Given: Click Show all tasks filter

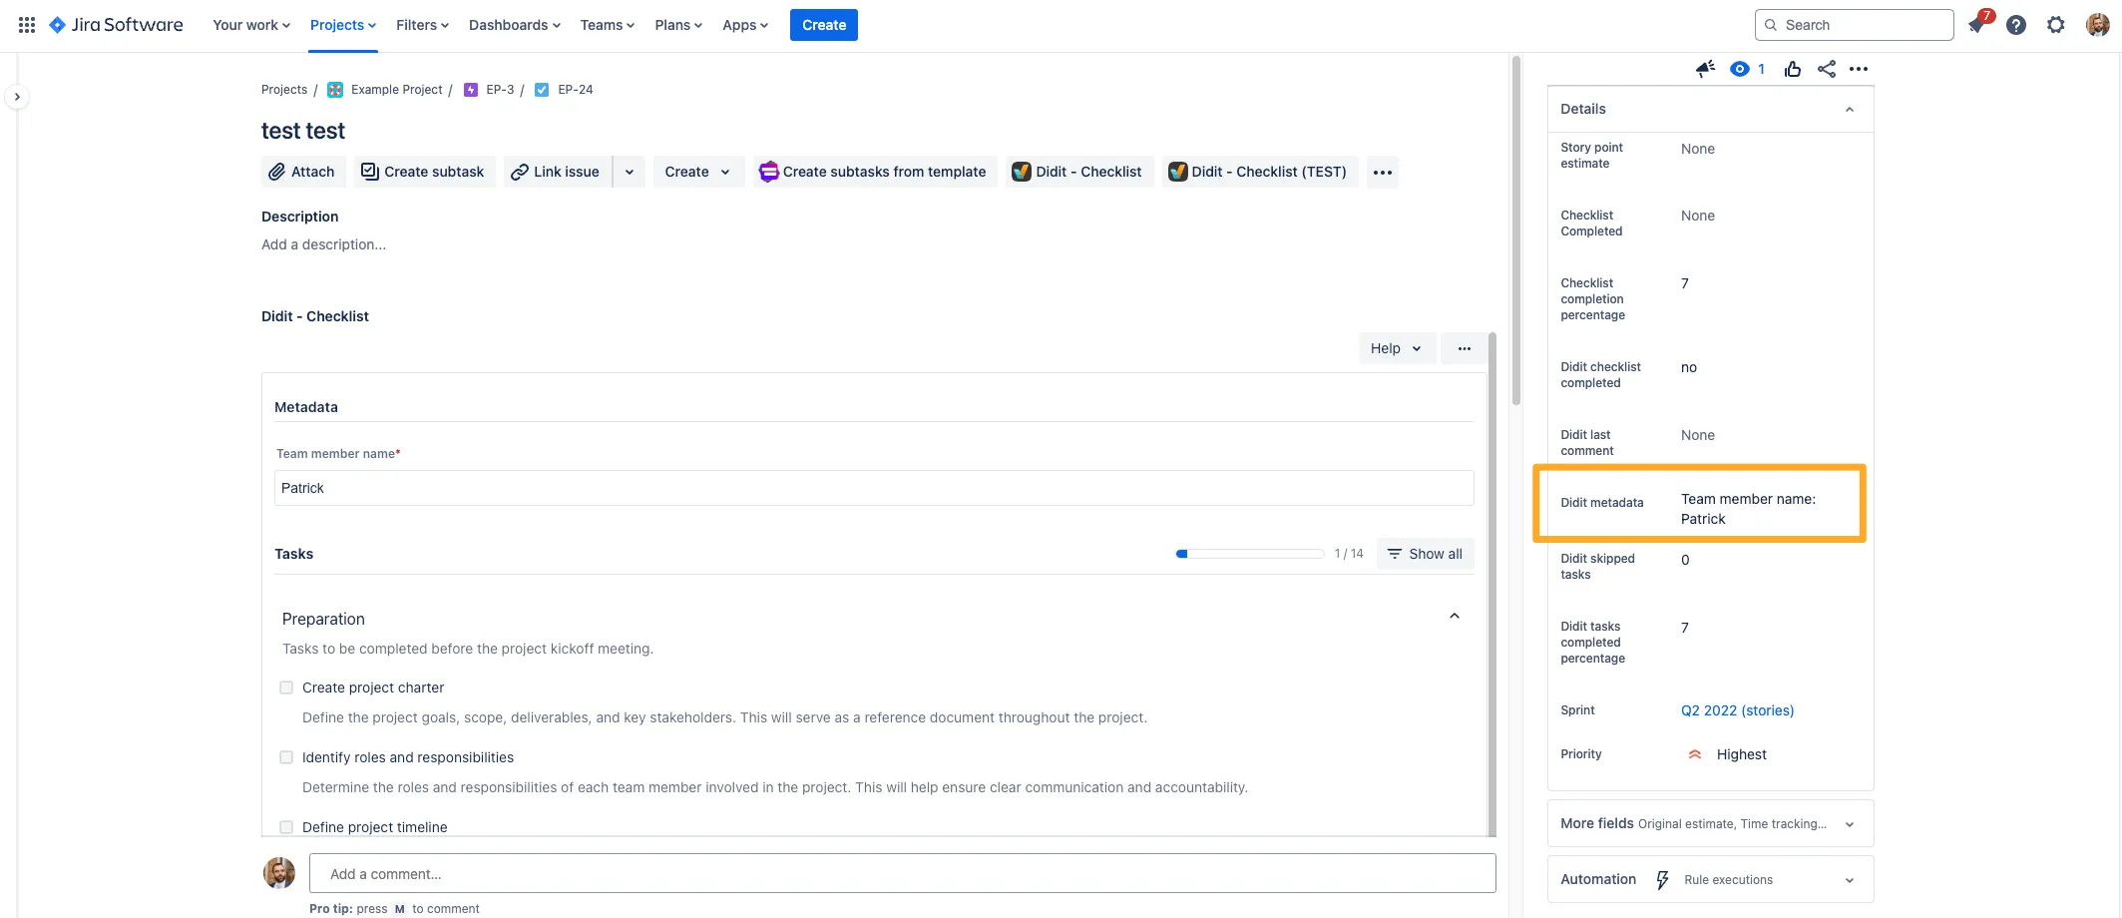Looking at the screenshot, I should pos(1425,554).
